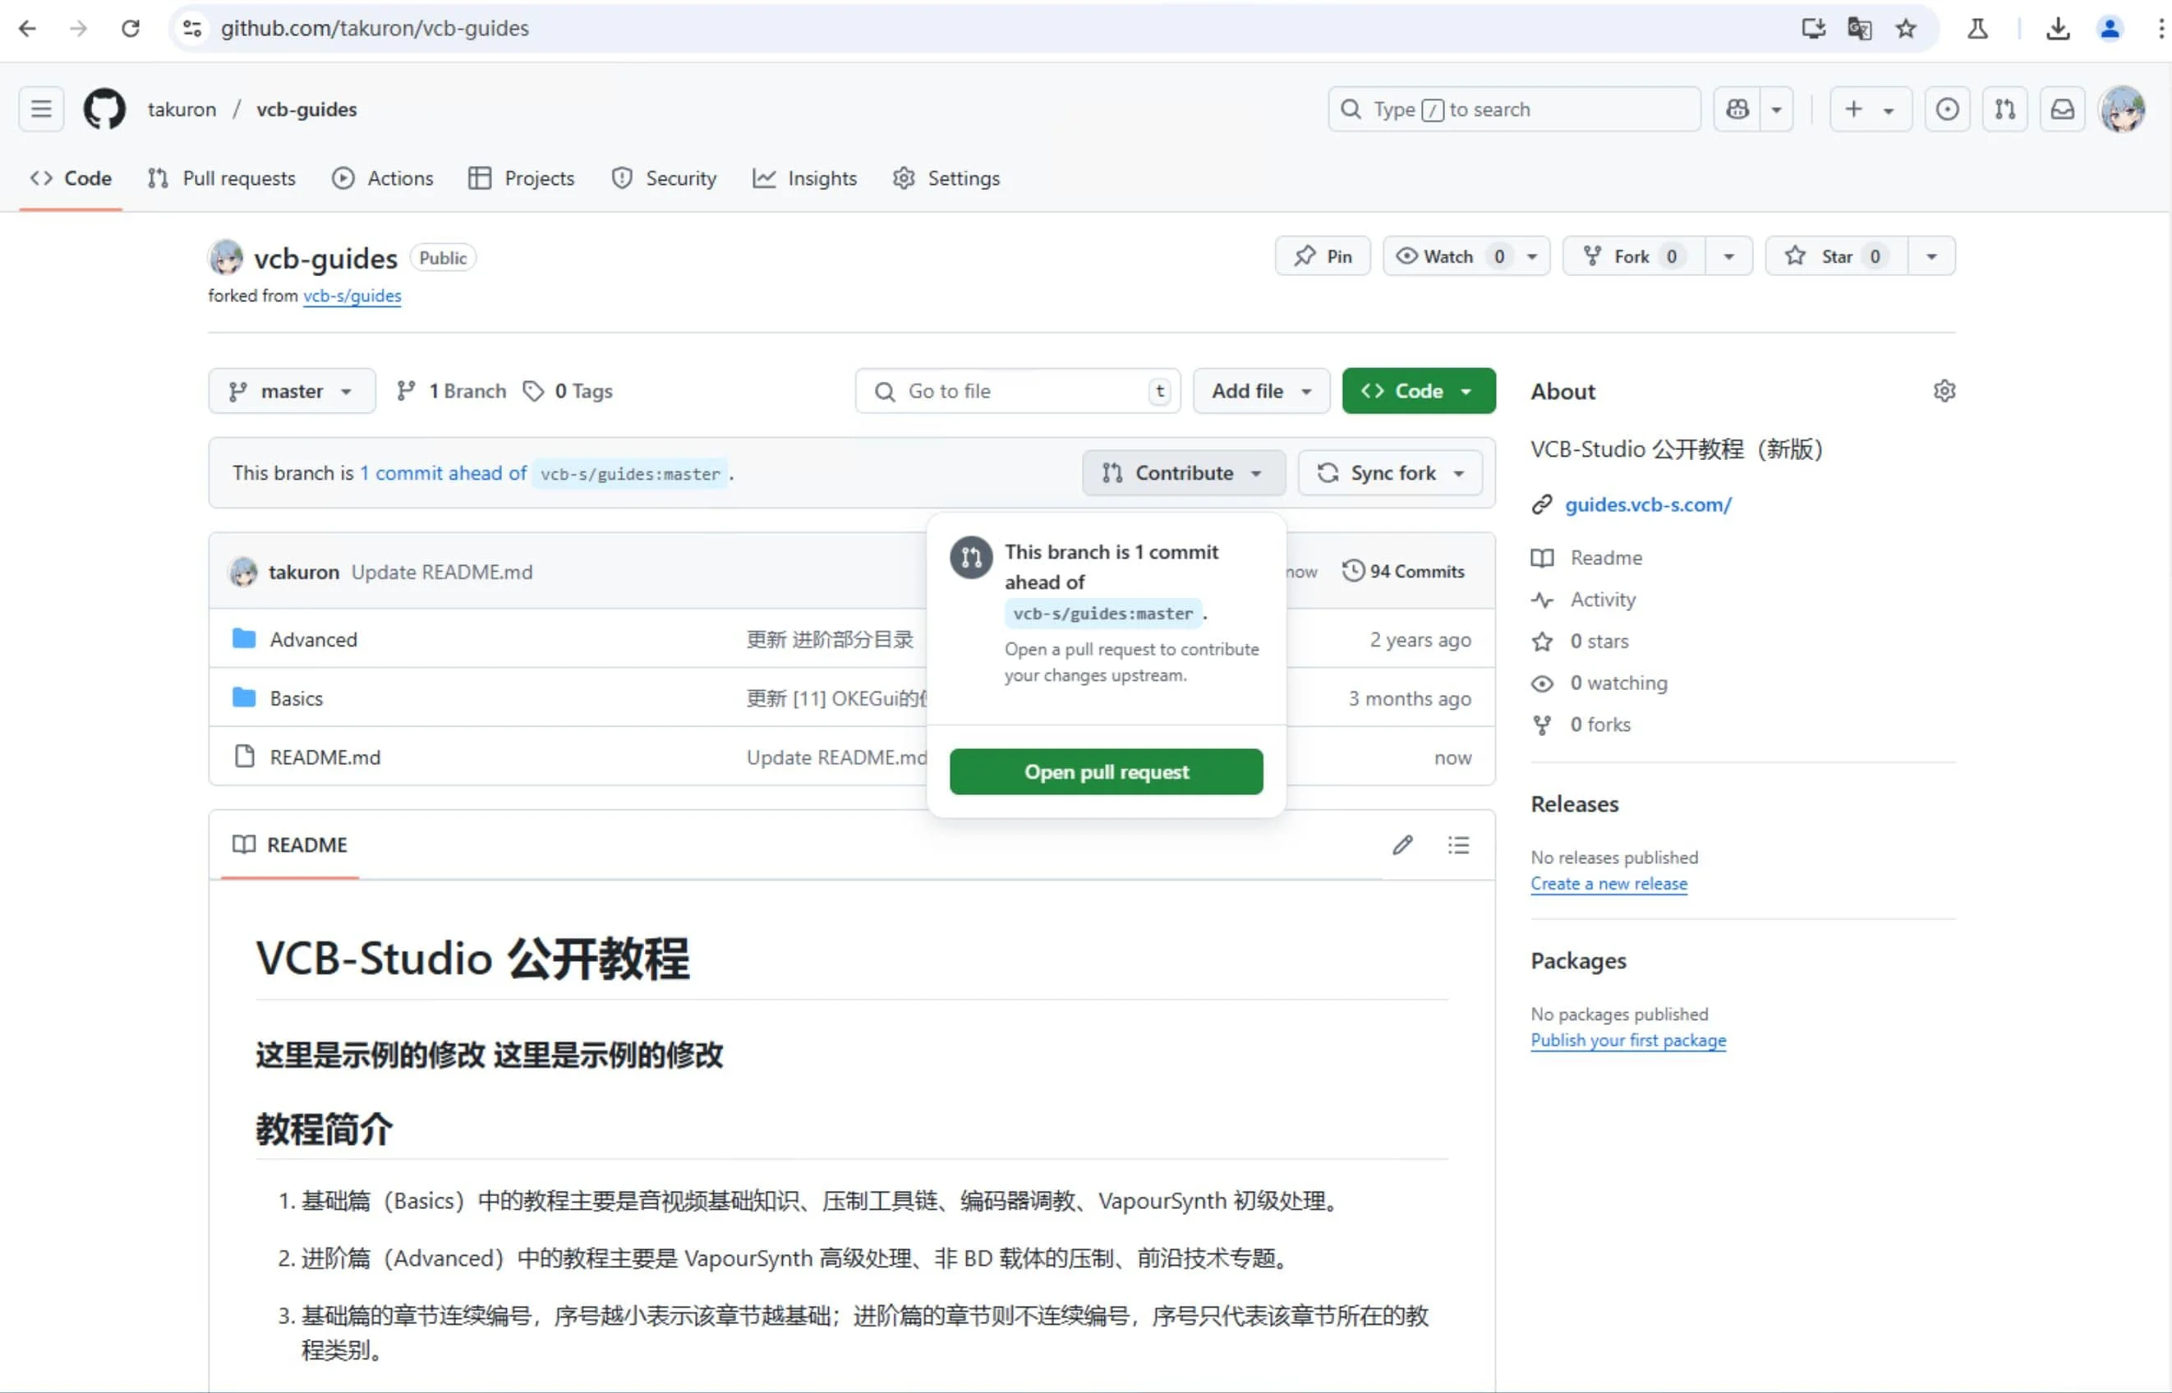The image size is (2172, 1393).
Task: Click Publish your first package
Action: (1627, 1040)
